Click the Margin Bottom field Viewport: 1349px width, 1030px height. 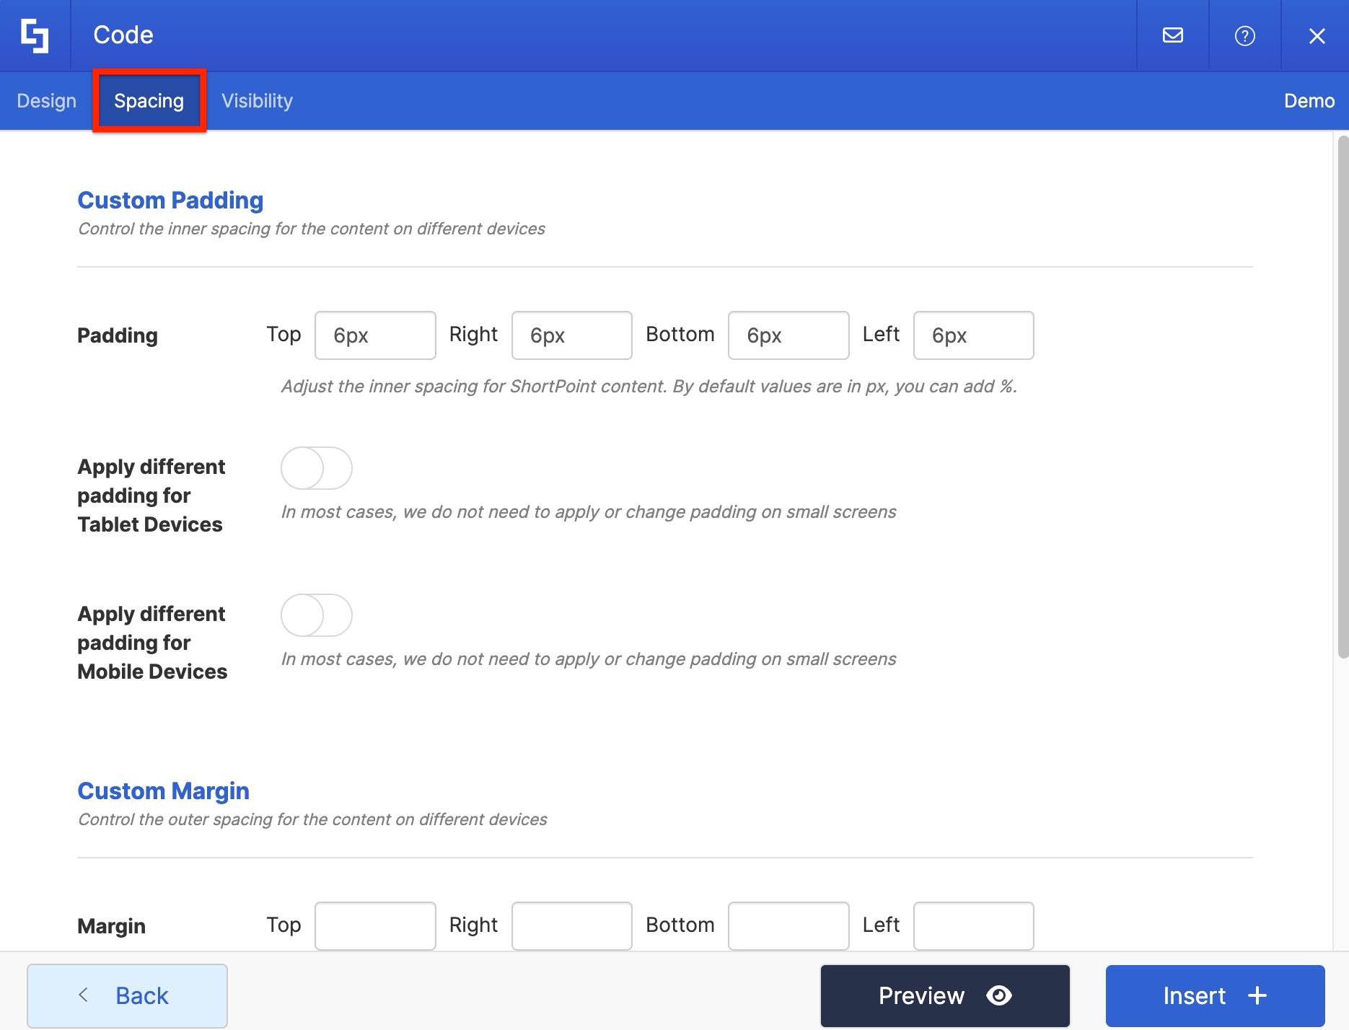point(788,926)
